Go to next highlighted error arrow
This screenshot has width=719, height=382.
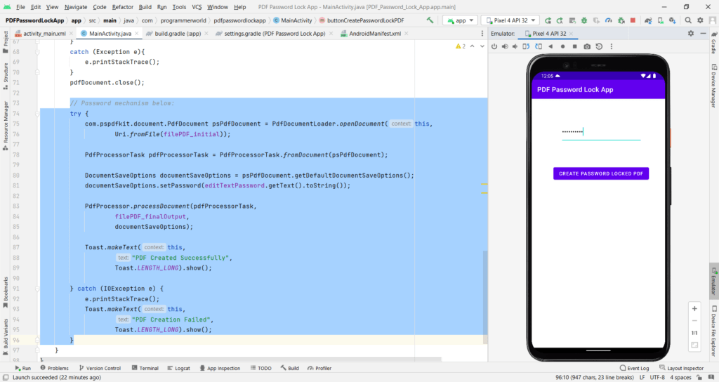[x=482, y=46]
